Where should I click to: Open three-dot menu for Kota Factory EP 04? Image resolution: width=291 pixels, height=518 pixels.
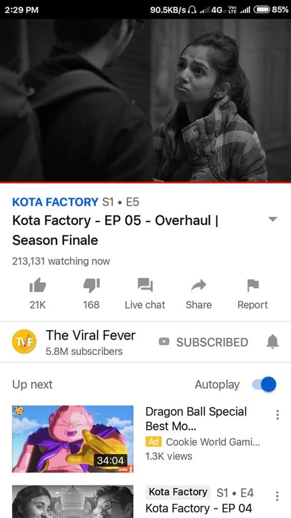click(277, 495)
